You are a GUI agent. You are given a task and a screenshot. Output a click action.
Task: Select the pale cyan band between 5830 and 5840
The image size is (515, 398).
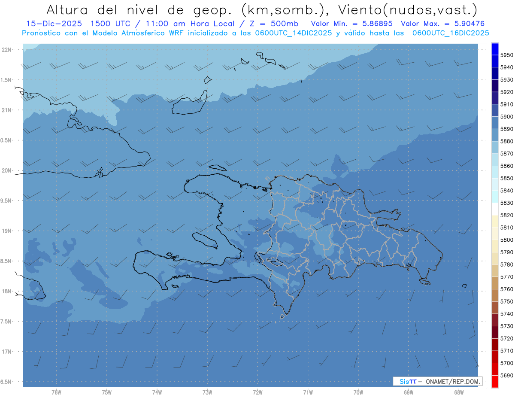tap(494, 196)
